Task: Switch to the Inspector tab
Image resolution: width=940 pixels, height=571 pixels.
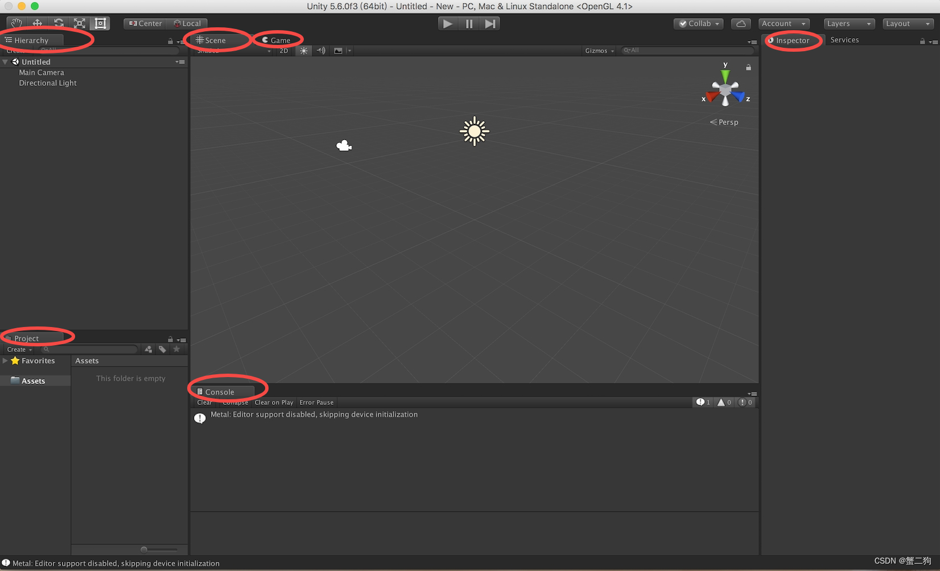Action: click(x=793, y=40)
